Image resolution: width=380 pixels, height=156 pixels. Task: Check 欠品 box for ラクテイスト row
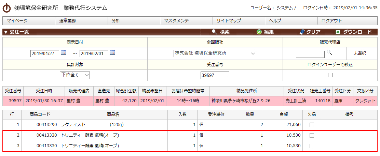click(312, 125)
